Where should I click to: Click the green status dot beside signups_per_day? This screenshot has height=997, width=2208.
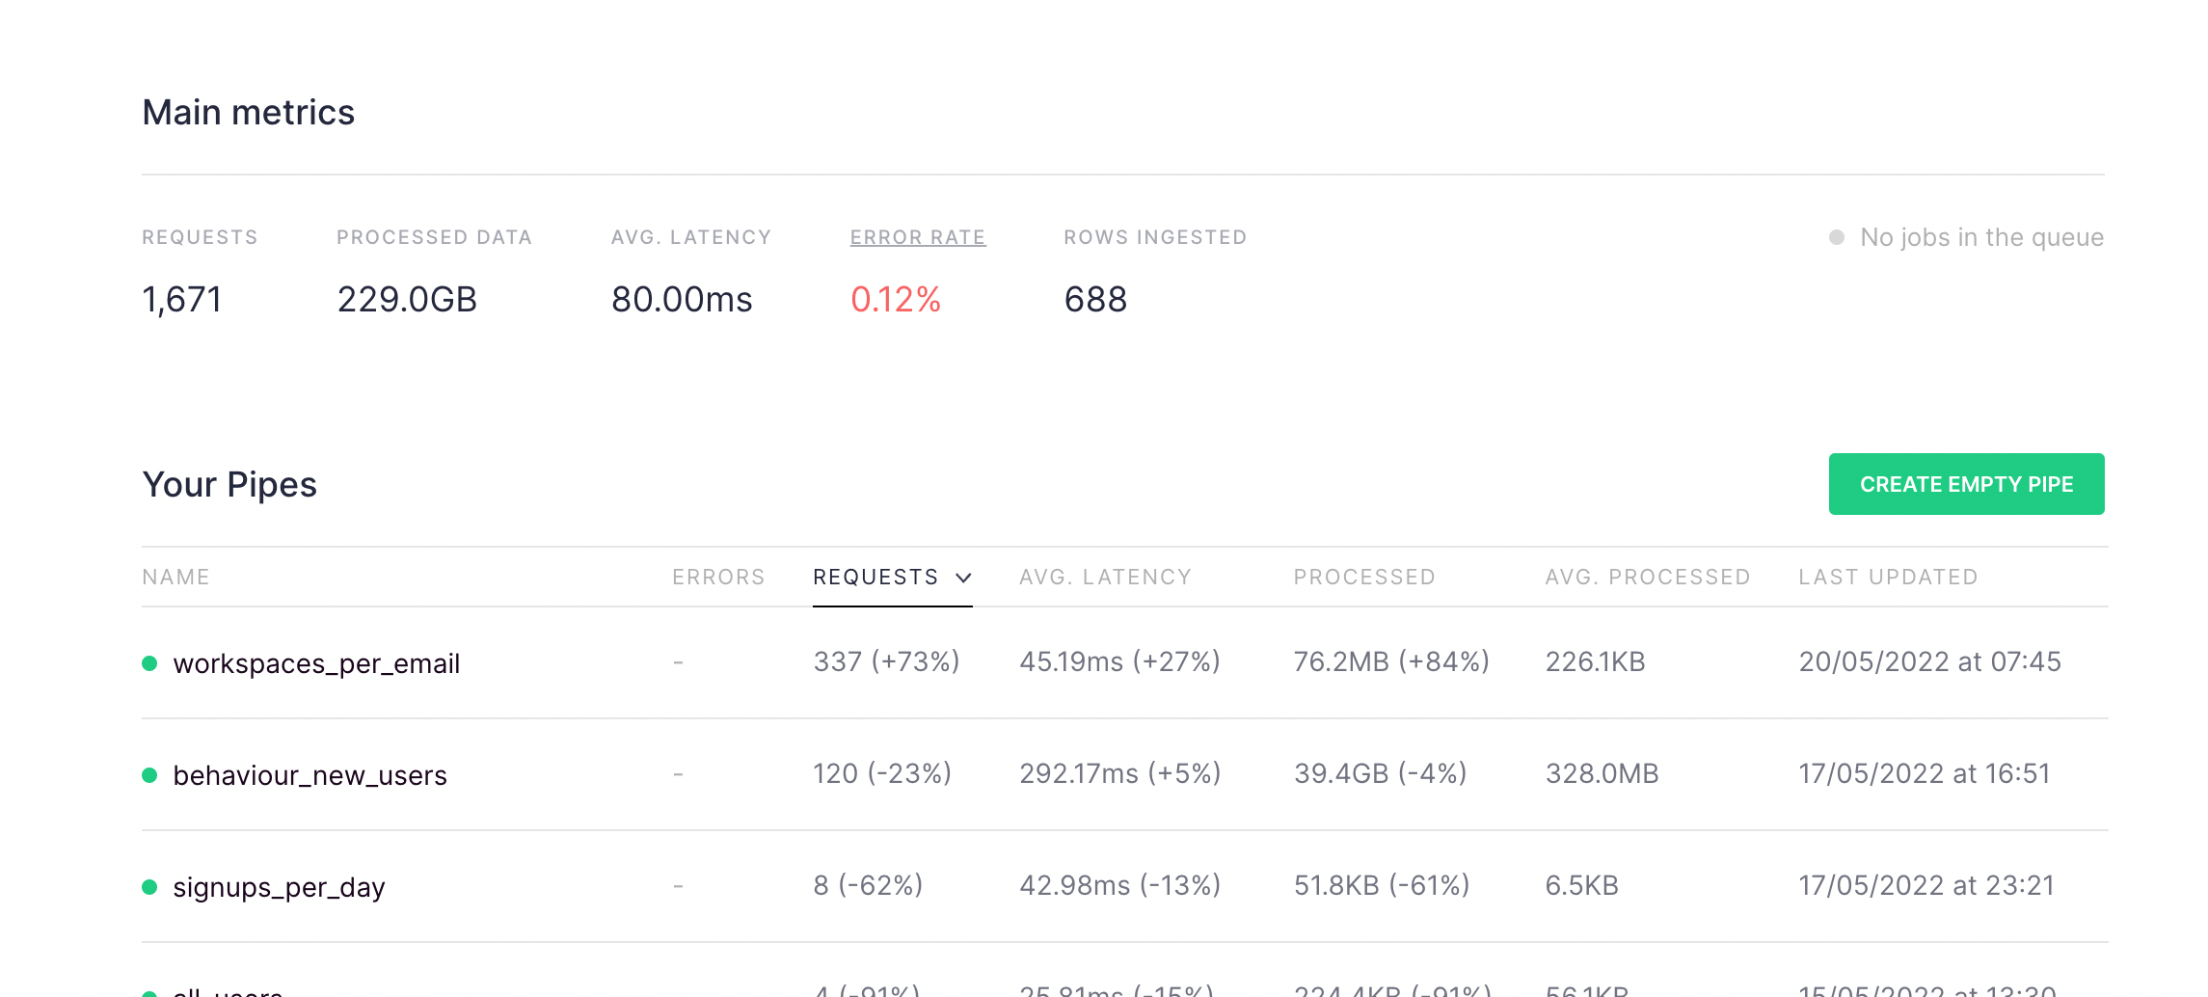click(x=149, y=887)
